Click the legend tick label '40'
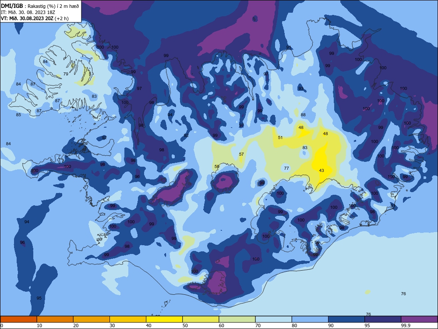The image size is (438, 329). (148, 325)
